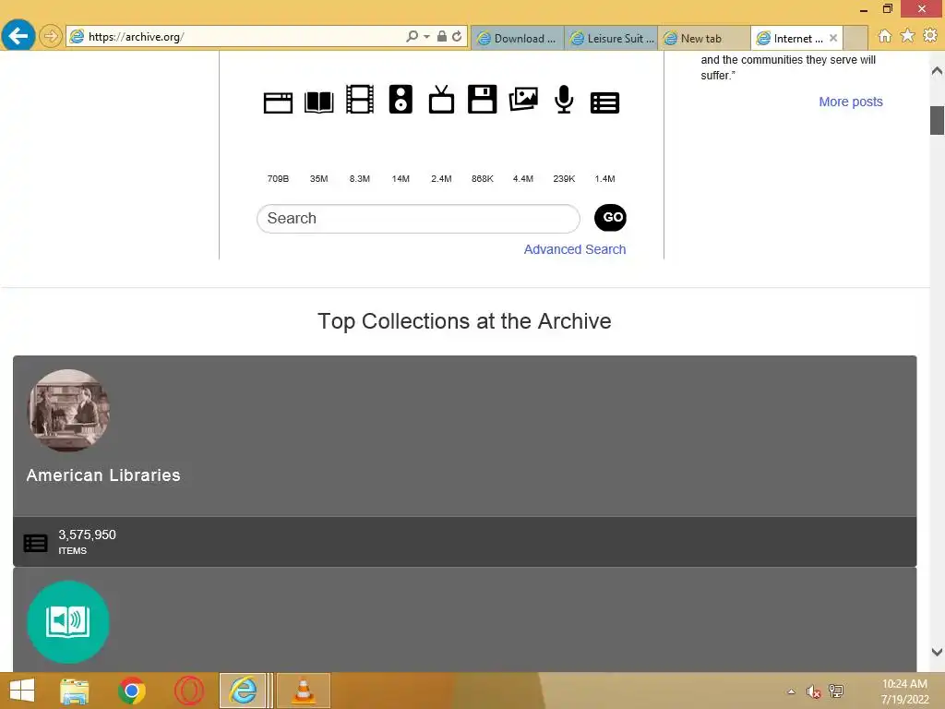Click the 709B count label
This screenshot has width=945, height=709.
(x=278, y=179)
